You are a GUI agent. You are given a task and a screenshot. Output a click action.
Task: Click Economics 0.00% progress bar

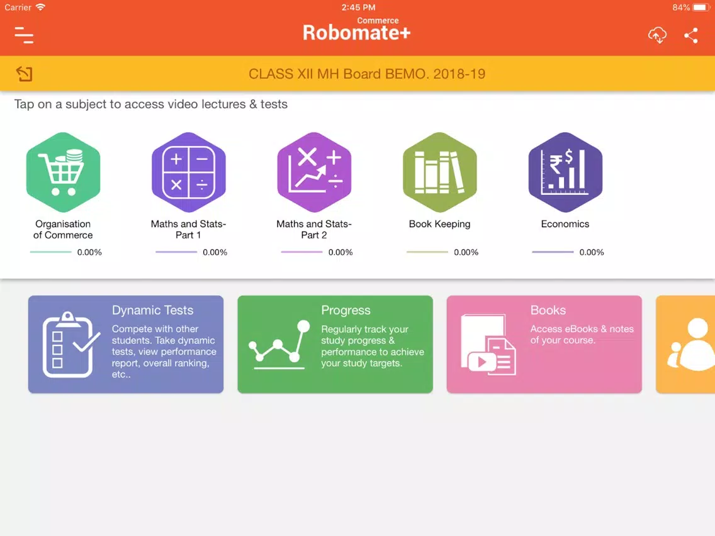coord(553,252)
